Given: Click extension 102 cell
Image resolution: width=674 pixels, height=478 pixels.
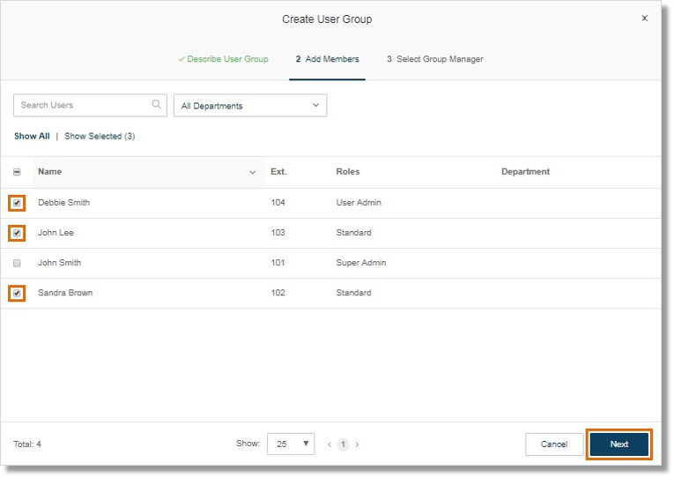Looking at the screenshot, I should click(278, 293).
